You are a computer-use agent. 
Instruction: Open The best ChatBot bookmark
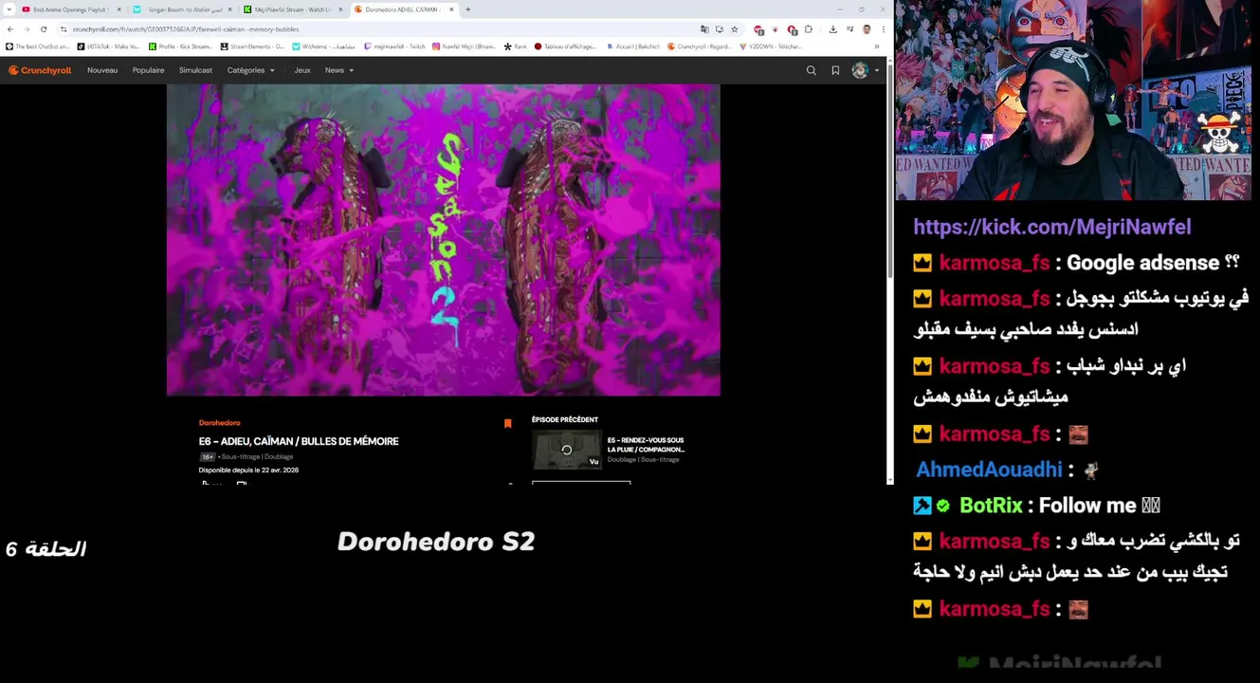(38, 46)
